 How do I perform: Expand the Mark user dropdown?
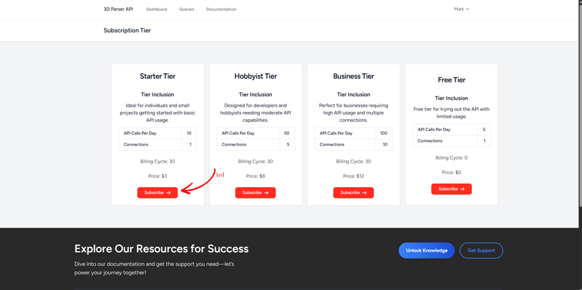[461, 9]
